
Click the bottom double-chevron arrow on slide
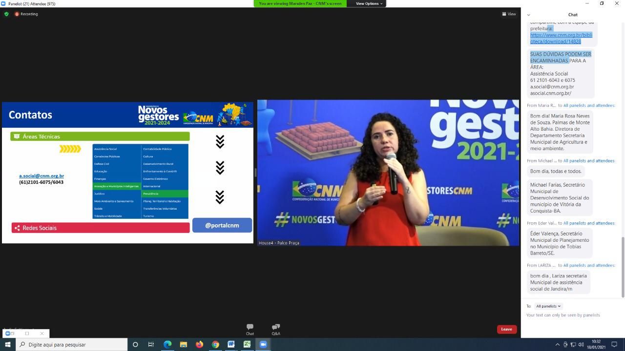220,197
